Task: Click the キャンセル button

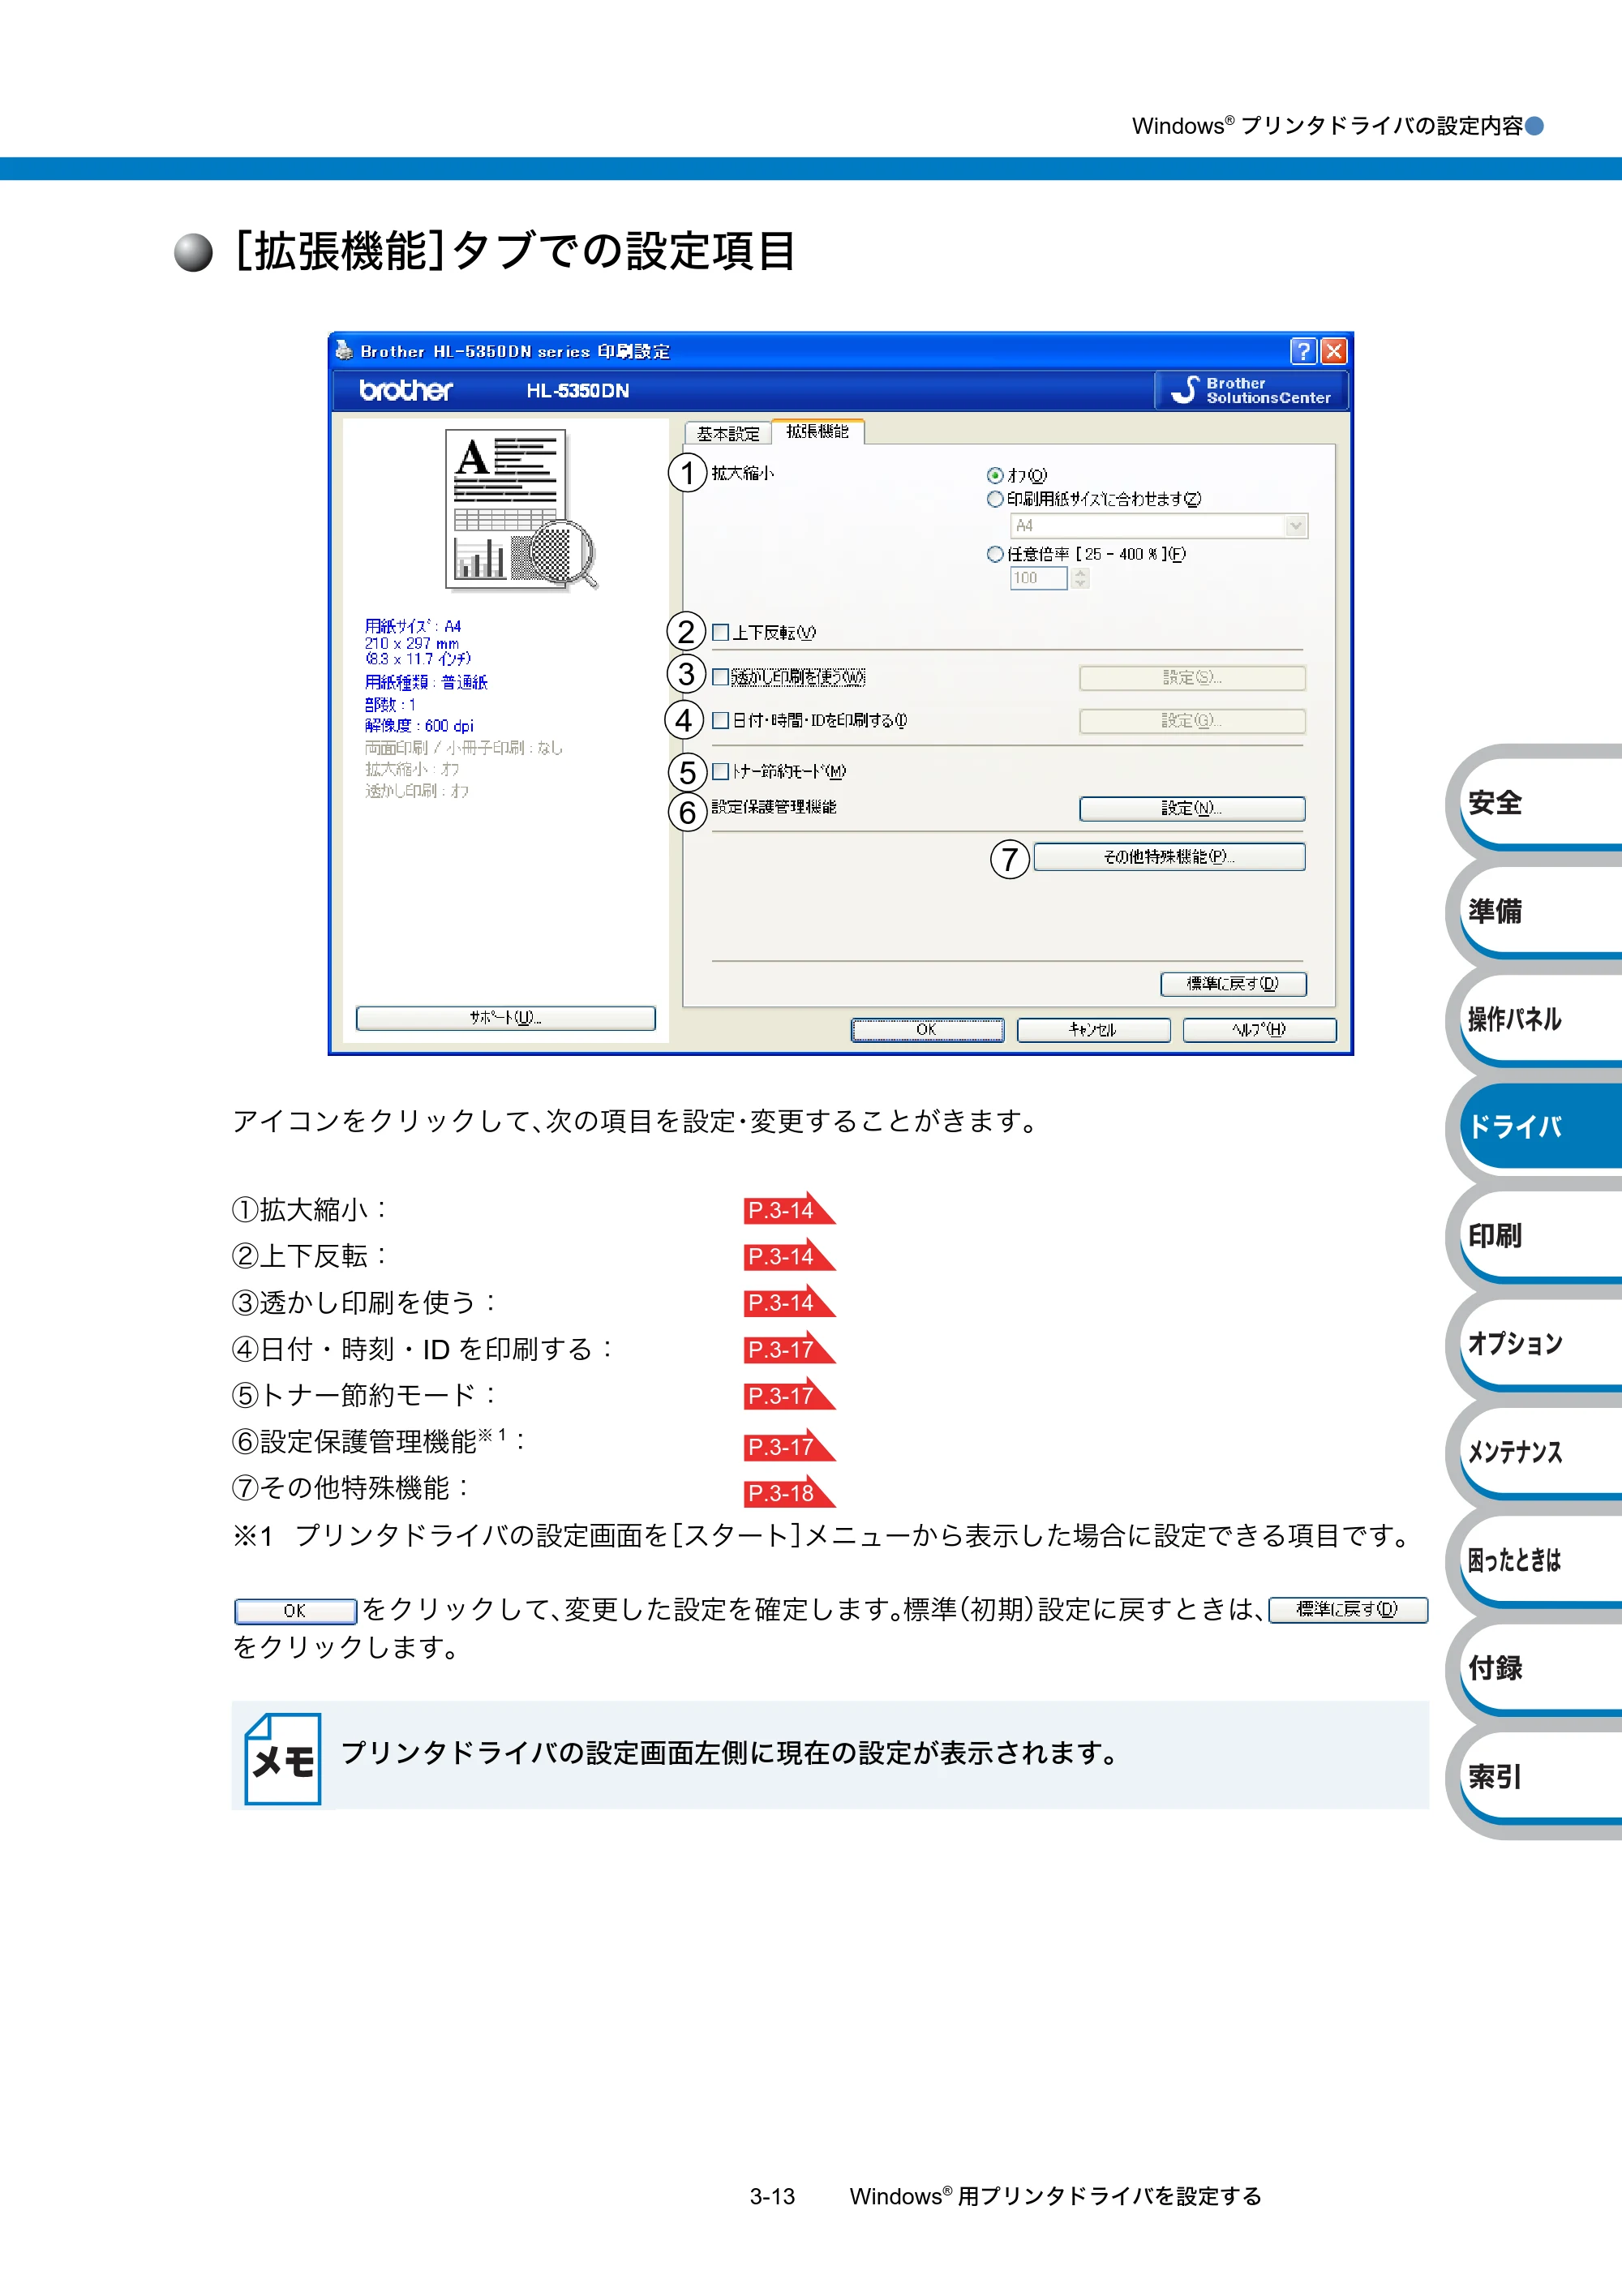Action: click(x=1093, y=1030)
